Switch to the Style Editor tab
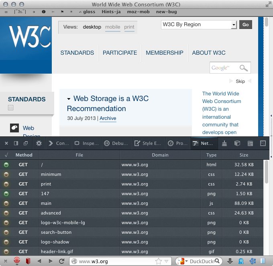 148,143
